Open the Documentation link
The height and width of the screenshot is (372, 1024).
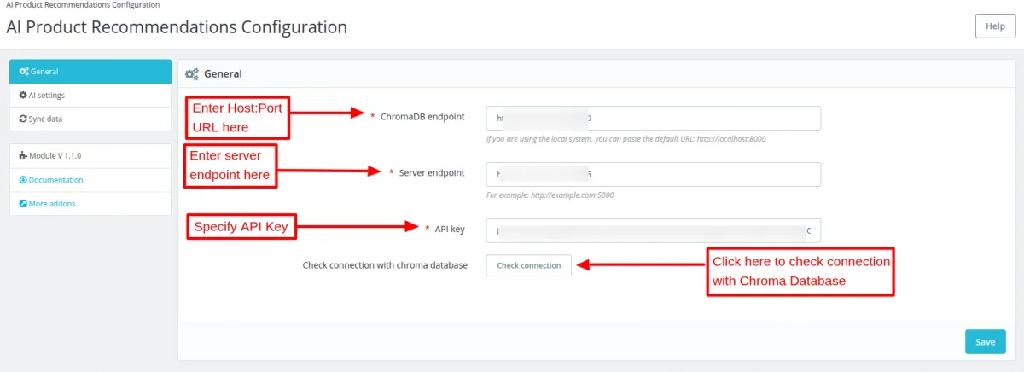(56, 180)
